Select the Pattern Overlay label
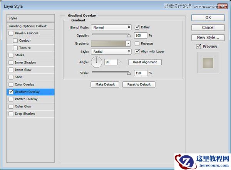231x170 pixels. tap(26, 99)
